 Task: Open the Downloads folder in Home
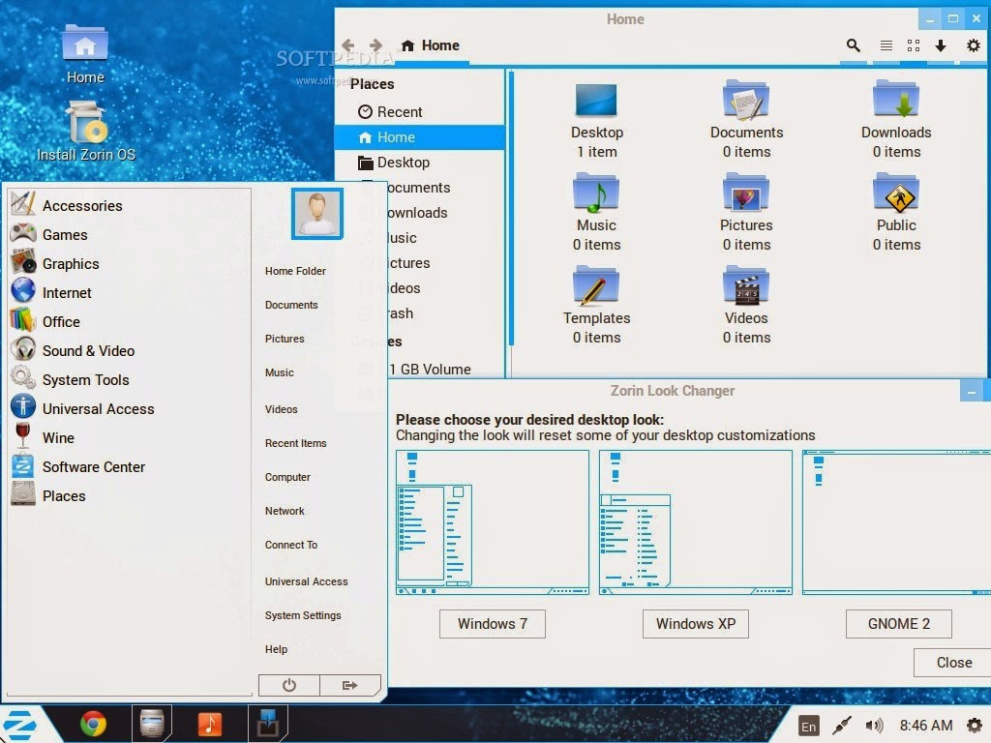coord(896,120)
